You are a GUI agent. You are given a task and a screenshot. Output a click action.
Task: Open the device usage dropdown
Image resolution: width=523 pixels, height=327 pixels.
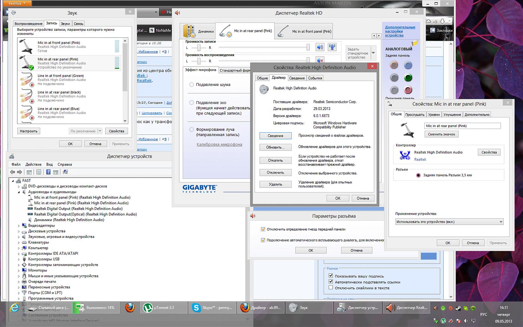(x=449, y=222)
